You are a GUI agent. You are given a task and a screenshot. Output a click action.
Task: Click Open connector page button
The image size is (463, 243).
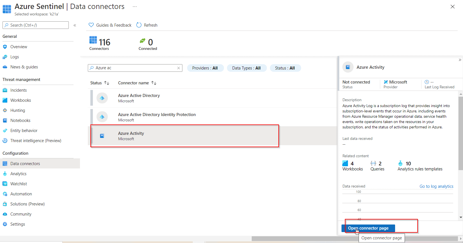point(368,228)
